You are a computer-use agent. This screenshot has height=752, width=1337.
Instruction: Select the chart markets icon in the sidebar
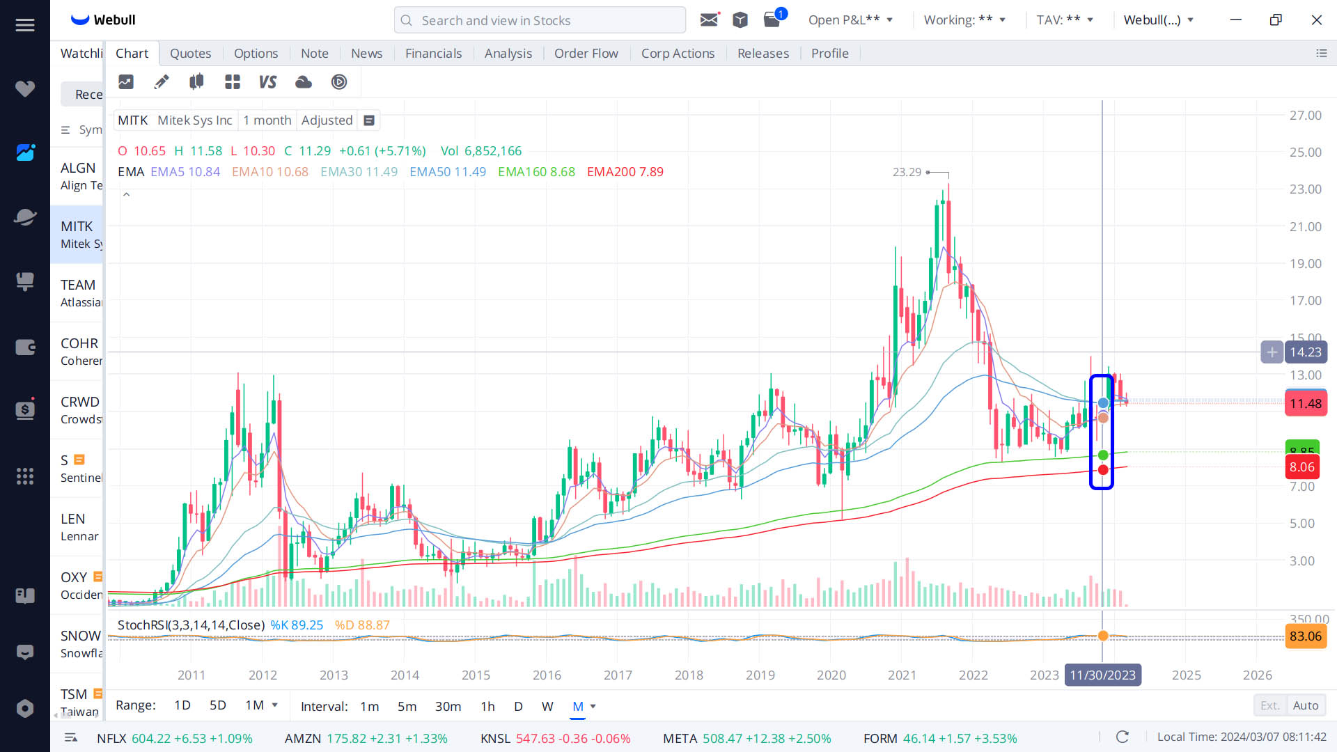pyautogui.click(x=25, y=152)
